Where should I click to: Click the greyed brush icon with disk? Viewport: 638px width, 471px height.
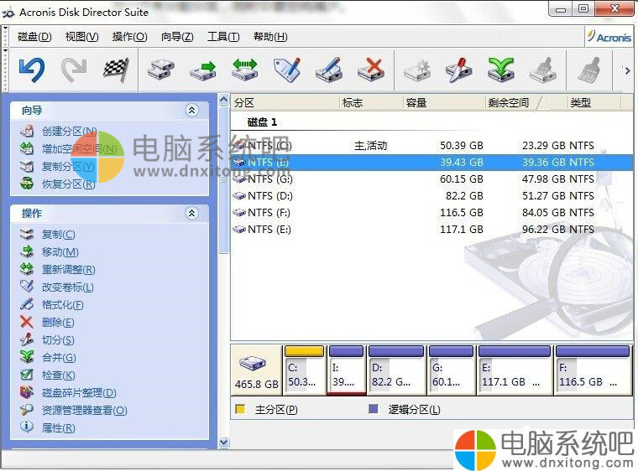point(543,70)
